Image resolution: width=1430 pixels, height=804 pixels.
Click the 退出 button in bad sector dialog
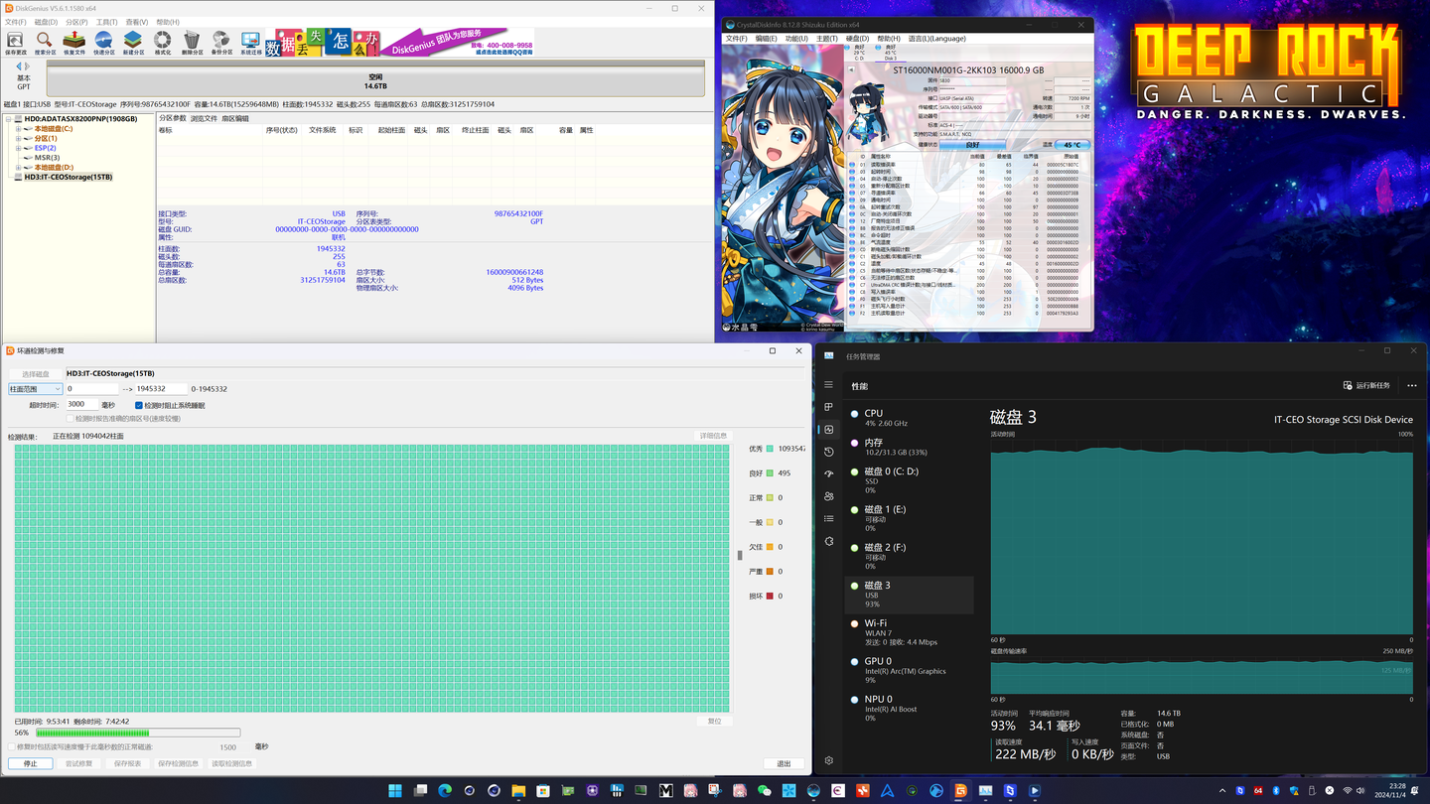coord(784,763)
